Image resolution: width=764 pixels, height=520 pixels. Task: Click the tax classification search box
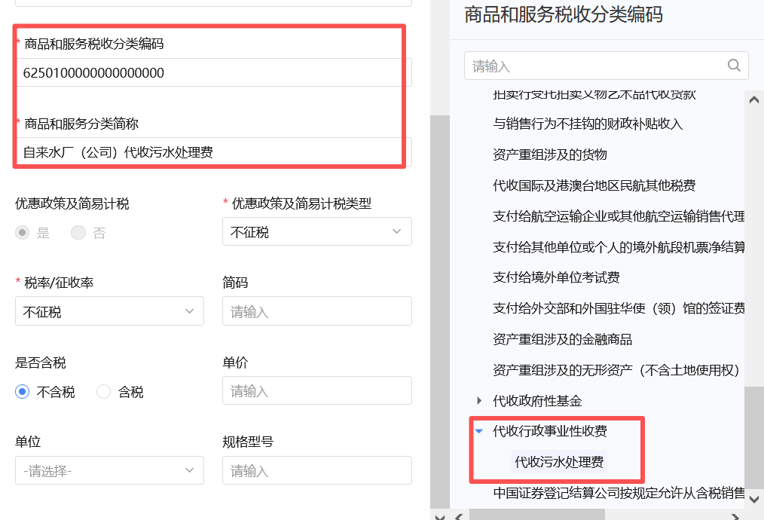coord(595,66)
